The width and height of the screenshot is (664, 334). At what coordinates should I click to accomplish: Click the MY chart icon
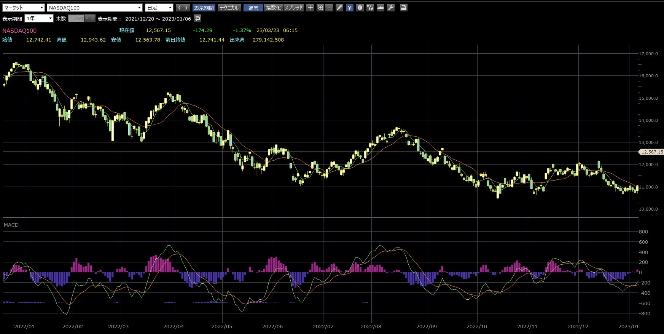pos(370,8)
